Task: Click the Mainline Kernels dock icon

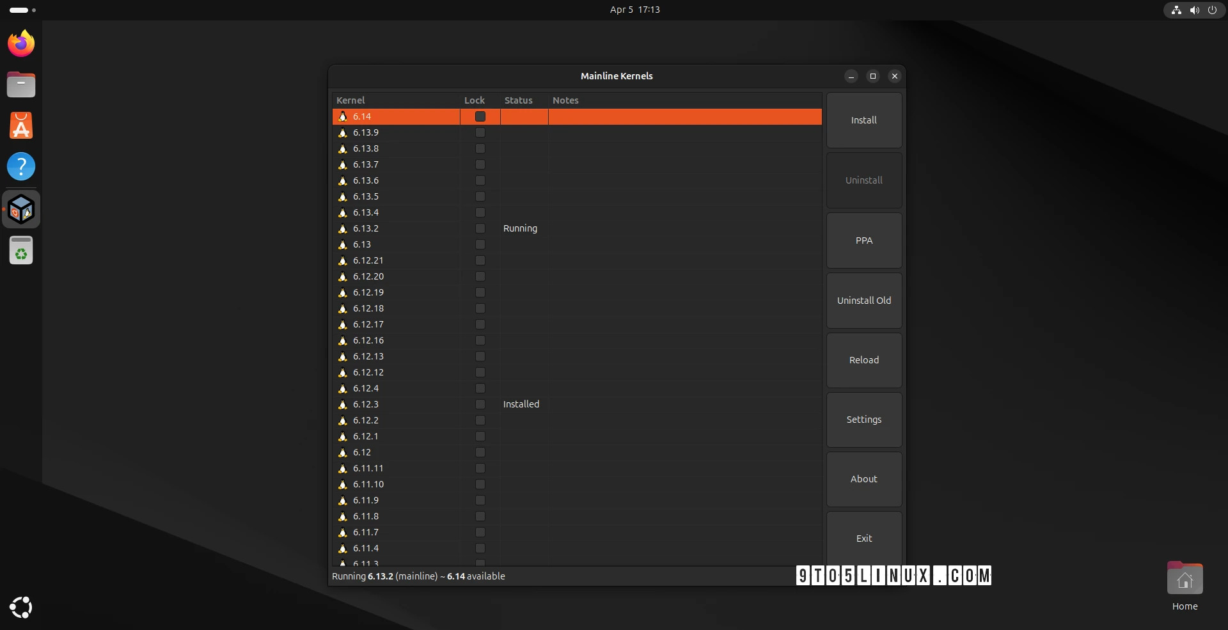Action: coord(21,209)
